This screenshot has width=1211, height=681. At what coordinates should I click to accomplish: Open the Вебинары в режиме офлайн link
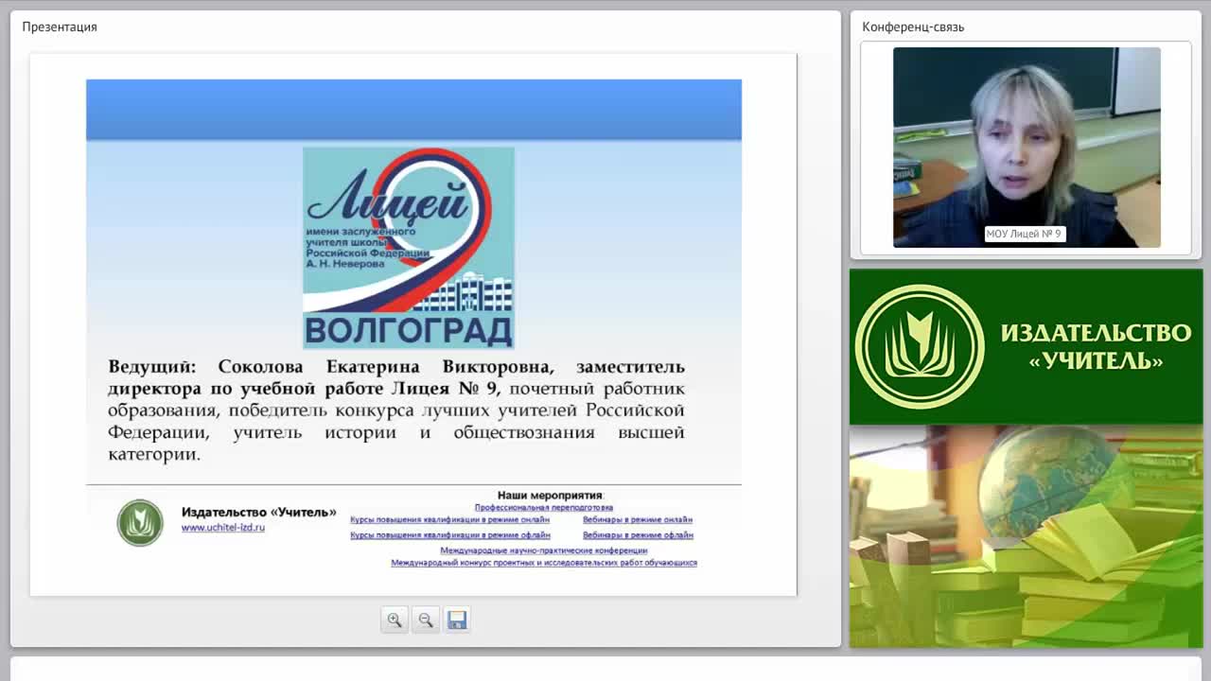[638, 535]
